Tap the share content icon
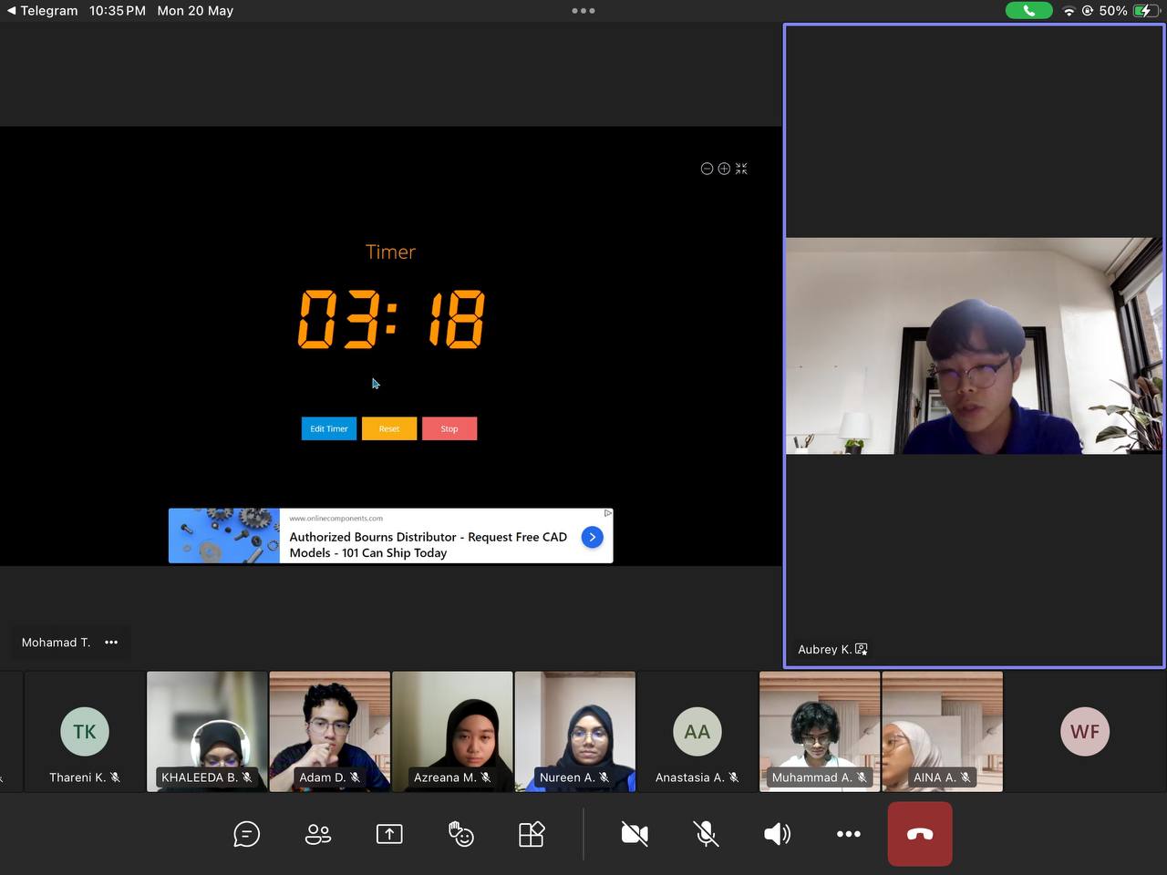Image resolution: width=1167 pixels, height=875 pixels. 389,834
